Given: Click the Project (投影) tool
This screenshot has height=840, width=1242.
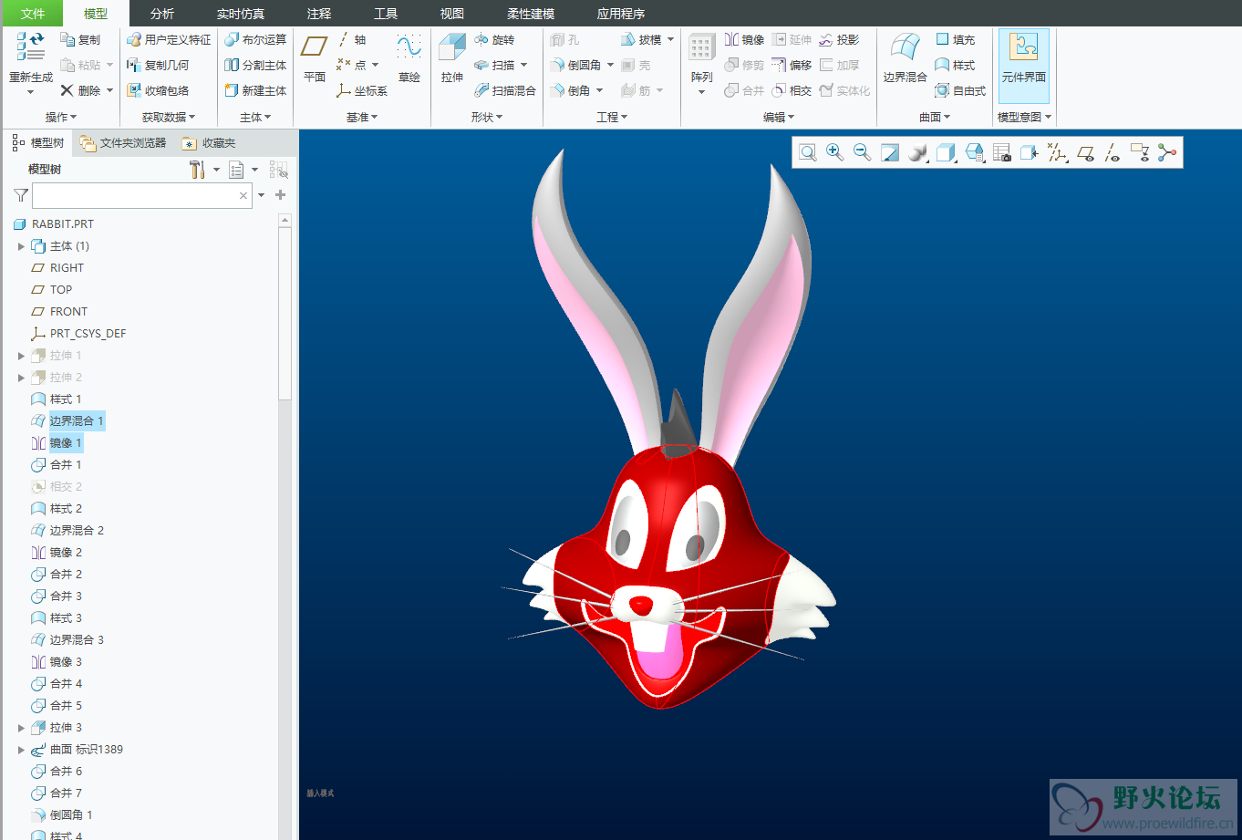Looking at the screenshot, I should point(839,39).
